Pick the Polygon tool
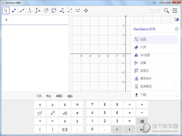The width and height of the screenshot is (182, 136). (x=38, y=11)
